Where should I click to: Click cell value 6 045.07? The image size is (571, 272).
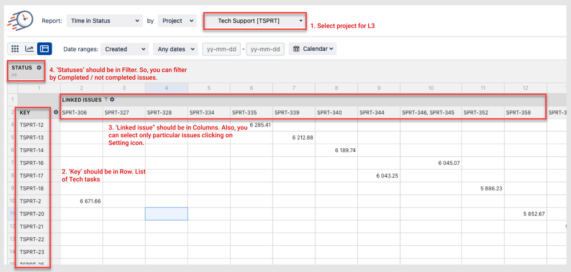pos(449,163)
